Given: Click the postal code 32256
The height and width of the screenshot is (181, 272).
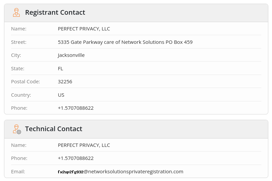Looking at the screenshot, I should coord(65,82).
